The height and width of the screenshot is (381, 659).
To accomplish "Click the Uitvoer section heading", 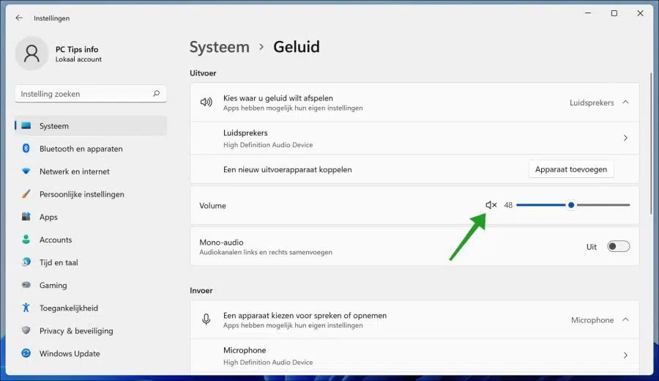I will (x=203, y=73).
